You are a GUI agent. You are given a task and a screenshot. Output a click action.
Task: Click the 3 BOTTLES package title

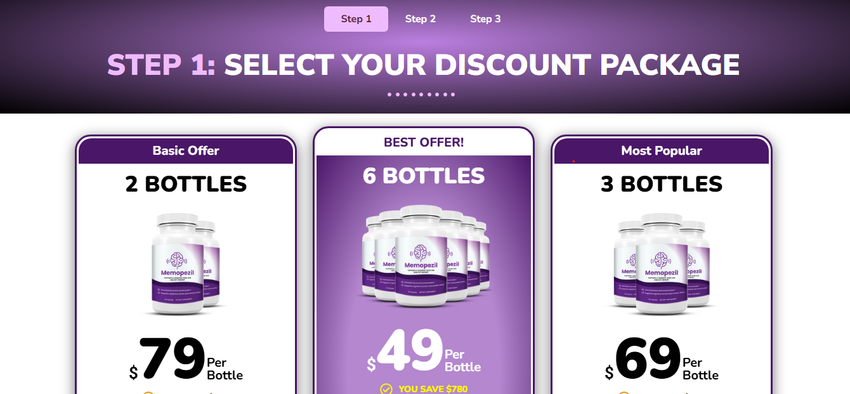point(662,184)
